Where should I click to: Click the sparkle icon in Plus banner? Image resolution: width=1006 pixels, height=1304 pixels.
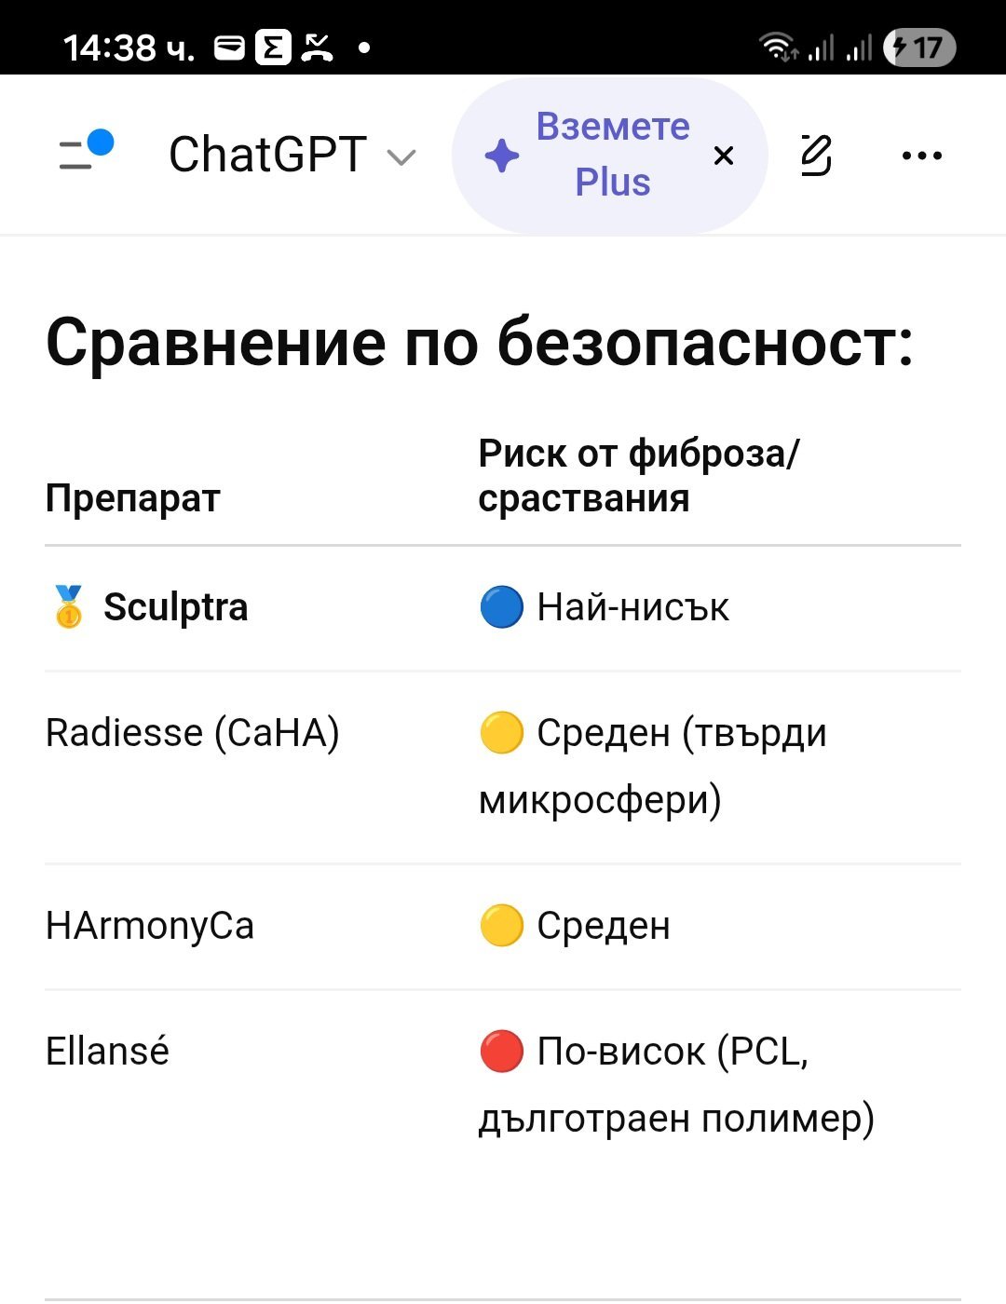click(x=502, y=156)
